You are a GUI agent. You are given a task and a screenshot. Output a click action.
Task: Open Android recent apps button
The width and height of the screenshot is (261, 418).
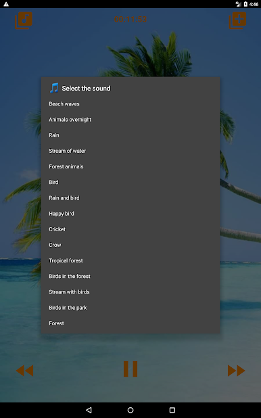pyautogui.click(x=172, y=410)
